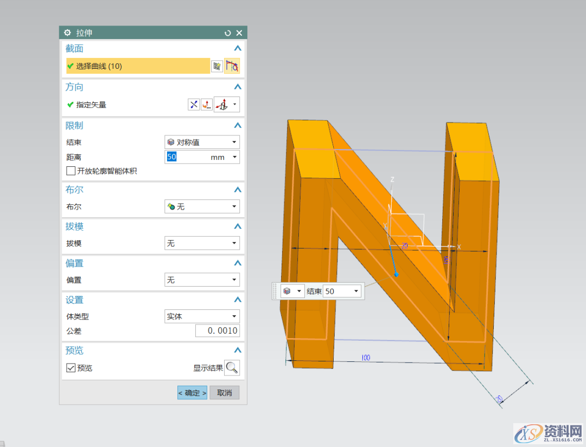The image size is (586, 447).
Task: Click the curve selection icon in 截面
Action: click(x=232, y=66)
